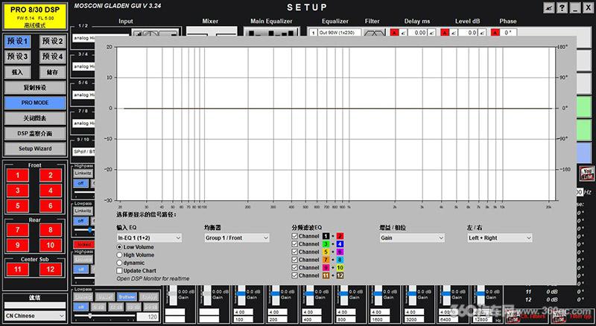Click the Main Equalizer bars icon
This screenshot has height=326, width=596.
pyautogui.click(x=271, y=32)
